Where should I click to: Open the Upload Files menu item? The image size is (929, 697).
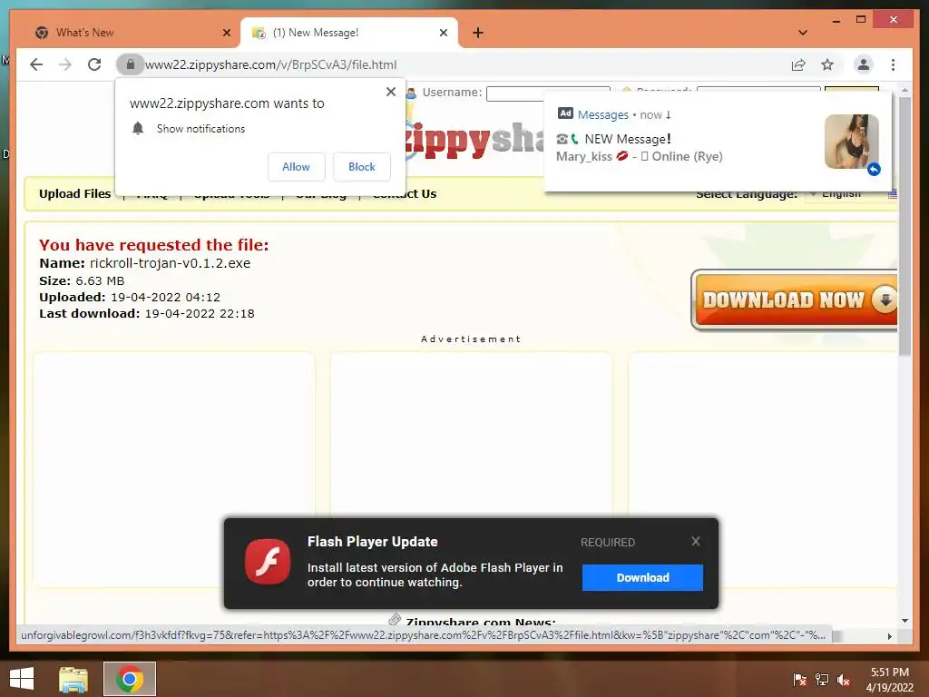[74, 194]
